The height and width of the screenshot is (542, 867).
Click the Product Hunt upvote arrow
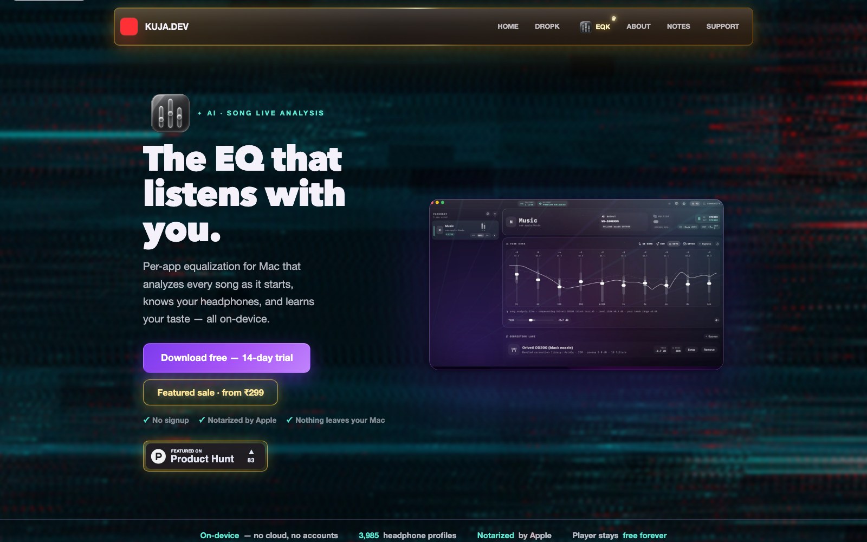(251, 451)
